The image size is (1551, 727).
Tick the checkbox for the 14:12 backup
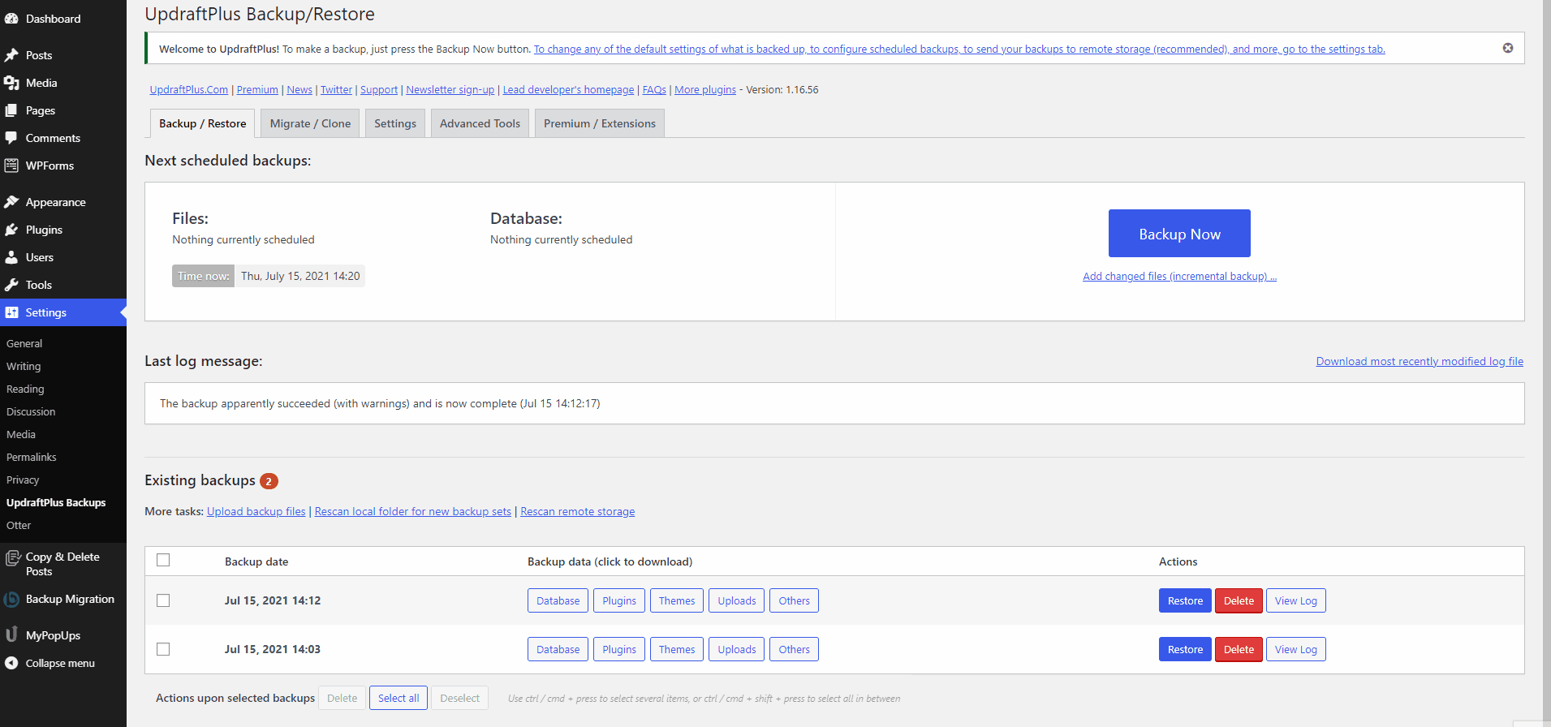[163, 600]
